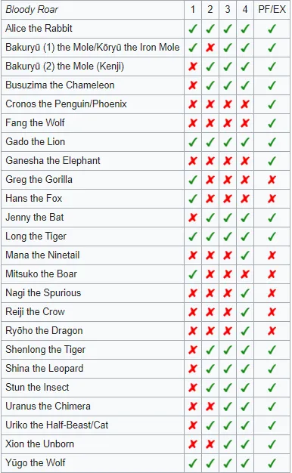Click the PF/EX column header
Viewport: 292px width, 473px height.
tap(272, 10)
